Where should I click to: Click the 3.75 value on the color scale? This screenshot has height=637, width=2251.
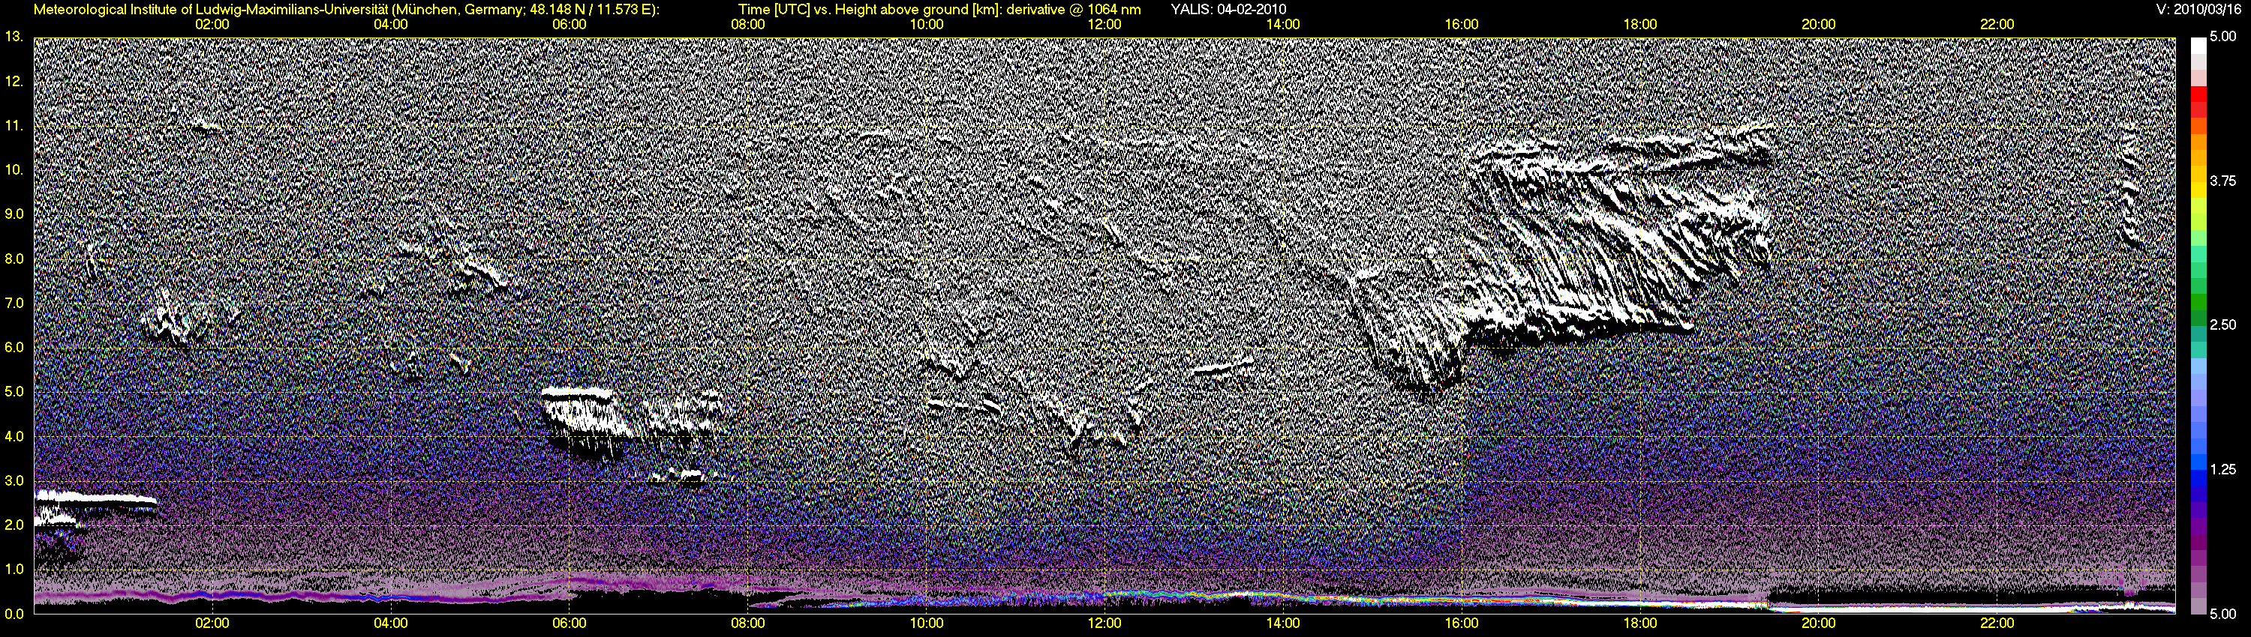pos(2223,181)
